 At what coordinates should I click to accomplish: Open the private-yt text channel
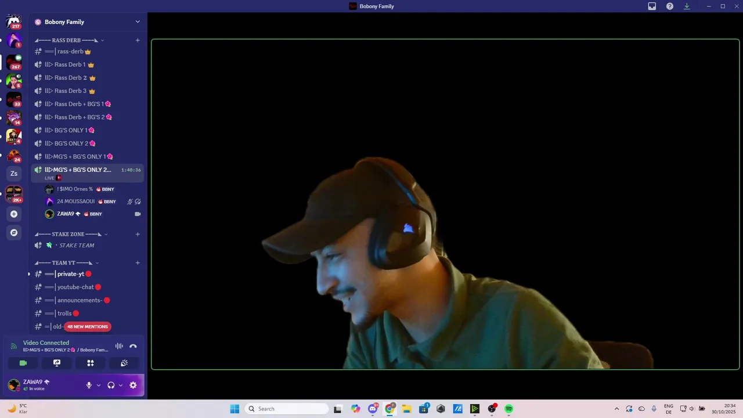[87, 274]
